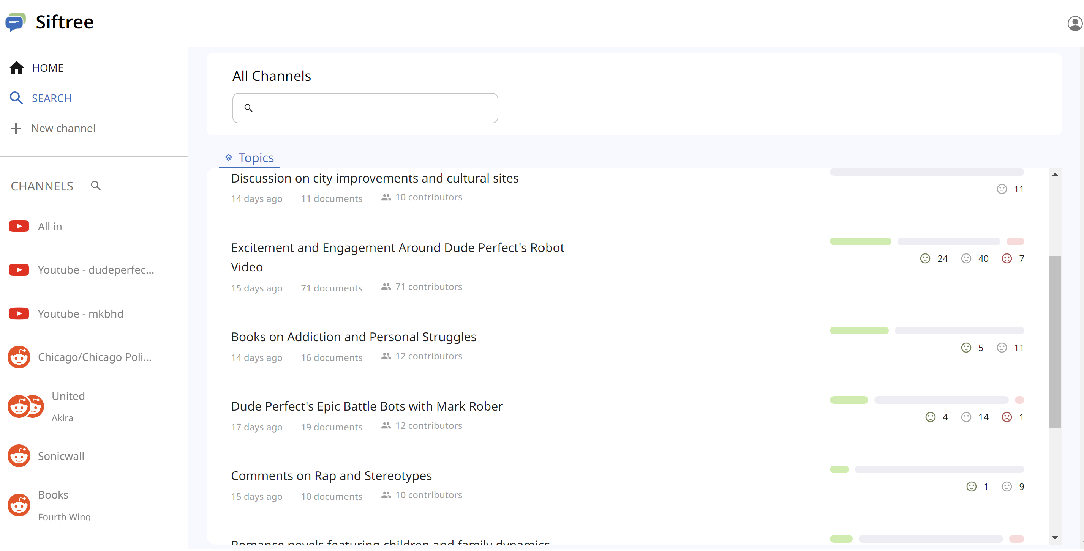Click the layers icon next to Topics
This screenshot has width=1084, height=551.
click(x=229, y=158)
